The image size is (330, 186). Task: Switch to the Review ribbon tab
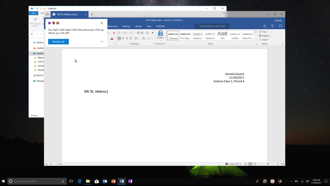(x=139, y=26)
